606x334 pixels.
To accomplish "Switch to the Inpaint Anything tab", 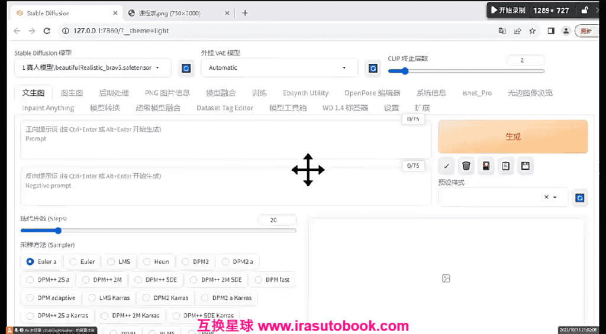I will (49, 108).
